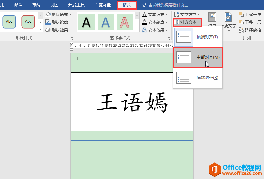Click the 对齐文本 align text button

[187, 22]
